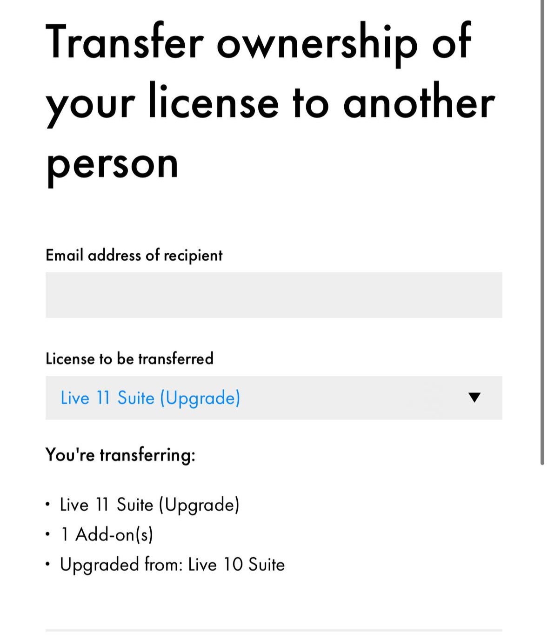Click the horizontal divider line at the bottom
Viewport: 548px width, 635px height.
274,630
